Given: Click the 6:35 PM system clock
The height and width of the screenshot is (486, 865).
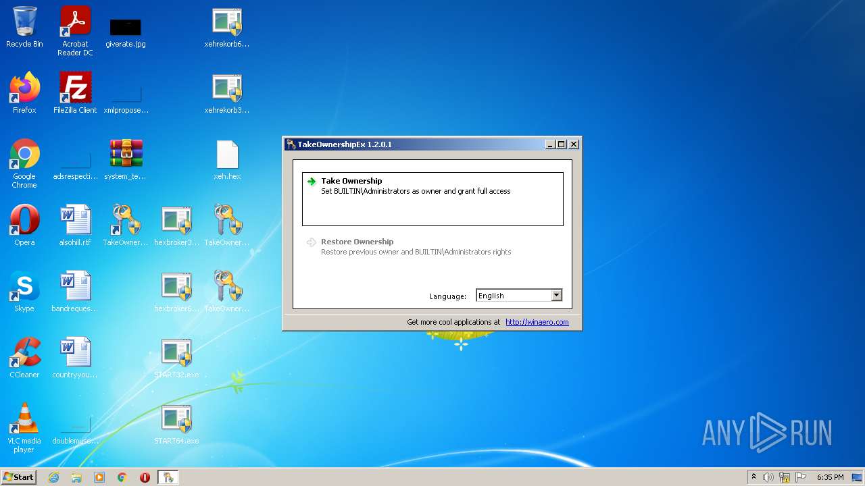Looking at the screenshot, I should coord(830,477).
